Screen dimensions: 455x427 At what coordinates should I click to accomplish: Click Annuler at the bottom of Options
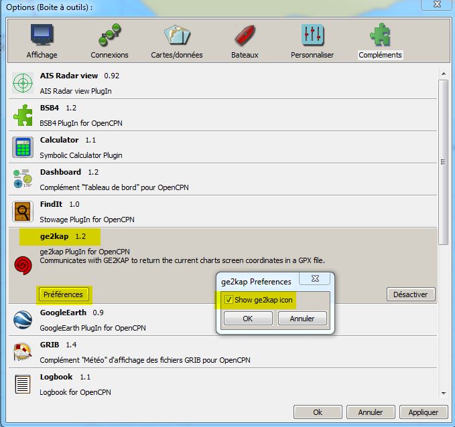(371, 412)
